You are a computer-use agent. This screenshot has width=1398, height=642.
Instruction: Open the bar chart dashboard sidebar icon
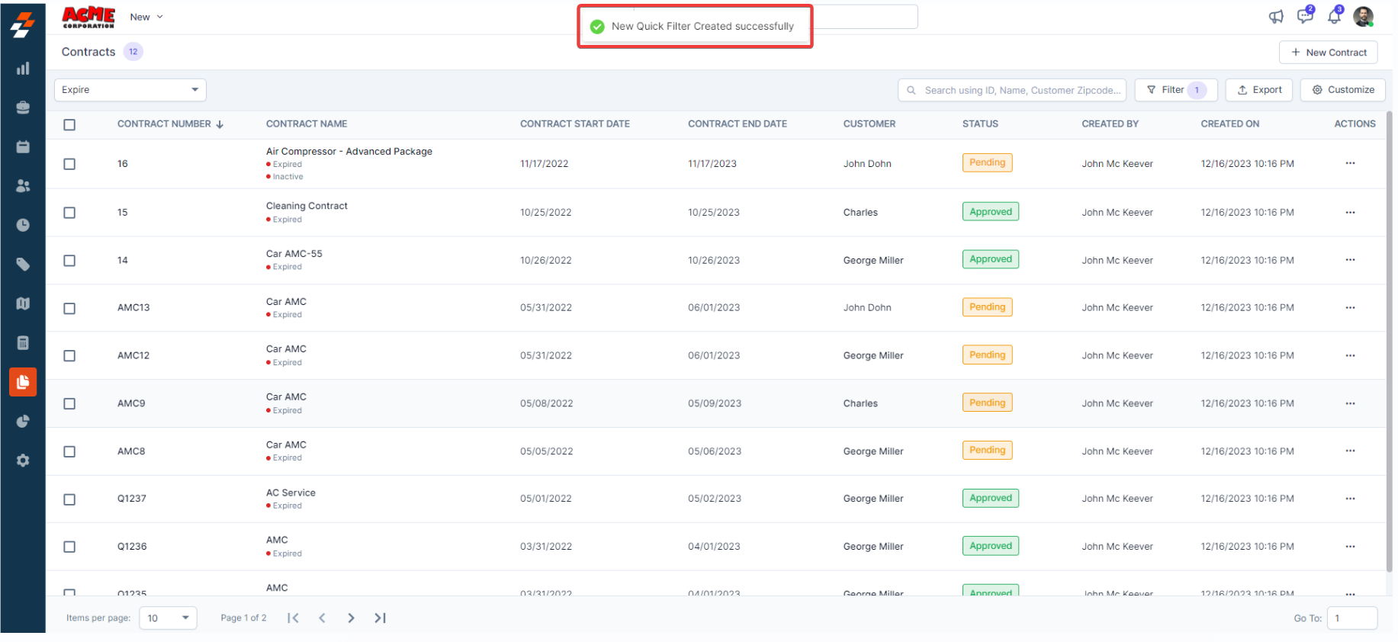coord(23,69)
